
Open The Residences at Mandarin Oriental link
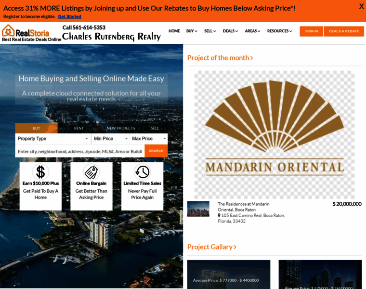244,207
